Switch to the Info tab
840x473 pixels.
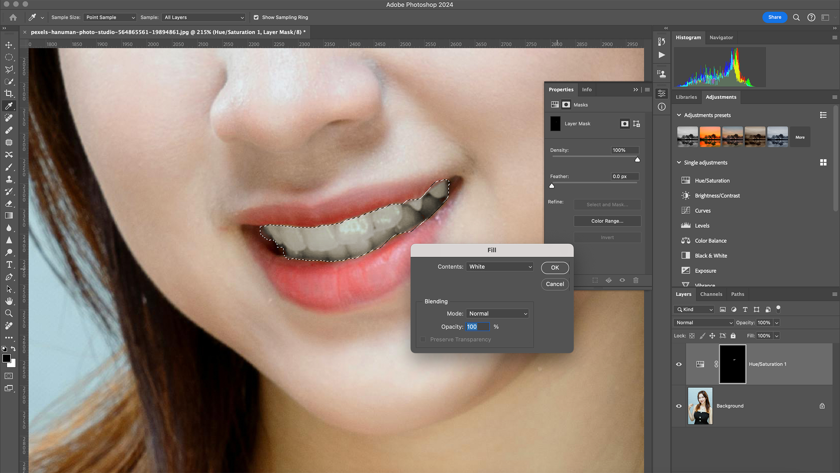coord(587,90)
